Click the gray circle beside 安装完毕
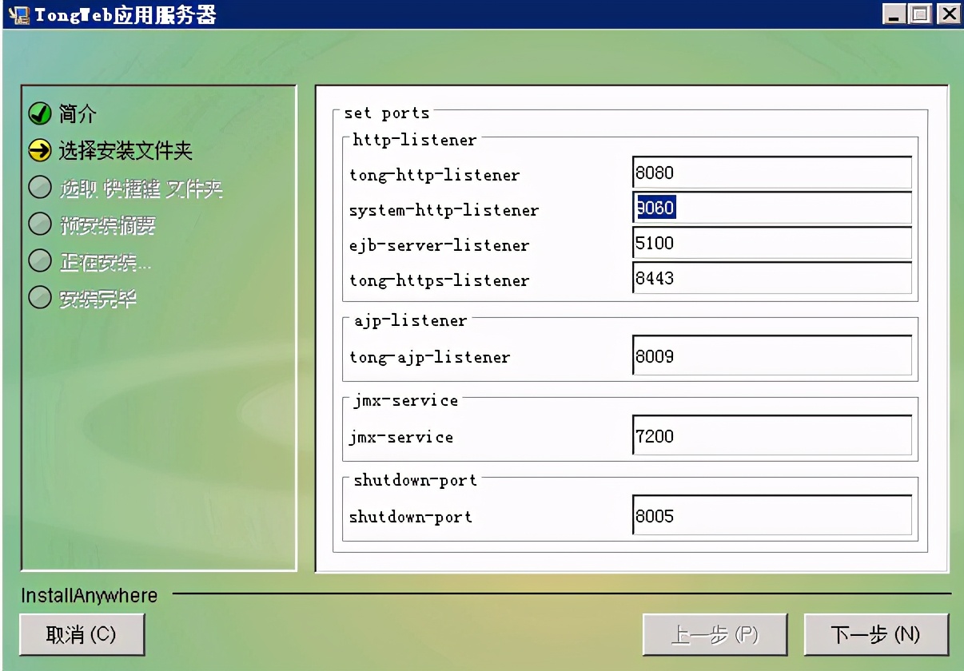The width and height of the screenshot is (964, 671). click(39, 298)
